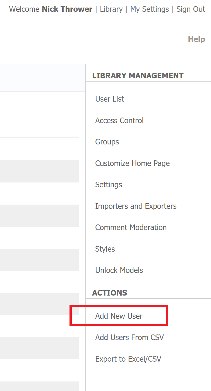Select Export to Excel/CSV
Viewport: 211px width, 391px height.
[128, 359]
